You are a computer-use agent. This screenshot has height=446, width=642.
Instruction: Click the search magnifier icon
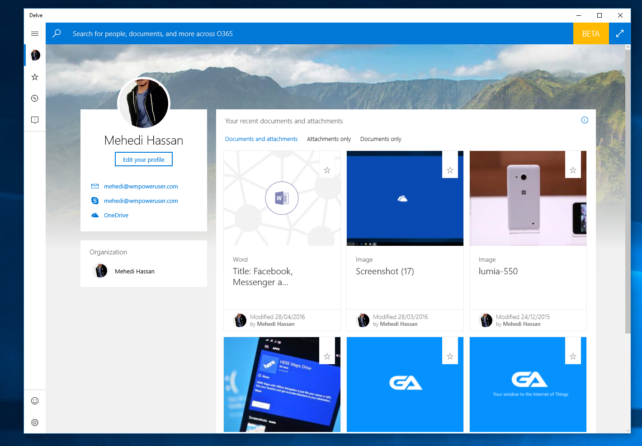tap(57, 33)
